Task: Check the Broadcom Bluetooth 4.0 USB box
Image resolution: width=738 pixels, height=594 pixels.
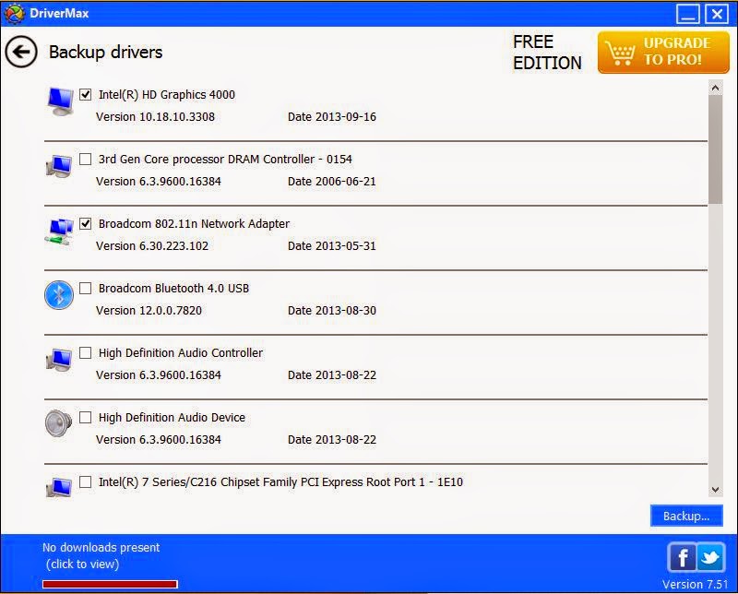Action: click(x=85, y=288)
